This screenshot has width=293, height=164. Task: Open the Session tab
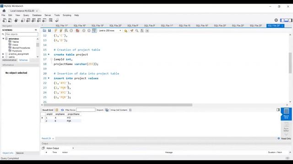[20, 153]
